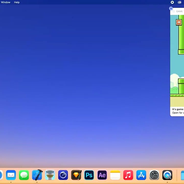
Task: Click the screen recording stop icon in menu bar
Action: pos(172,2)
